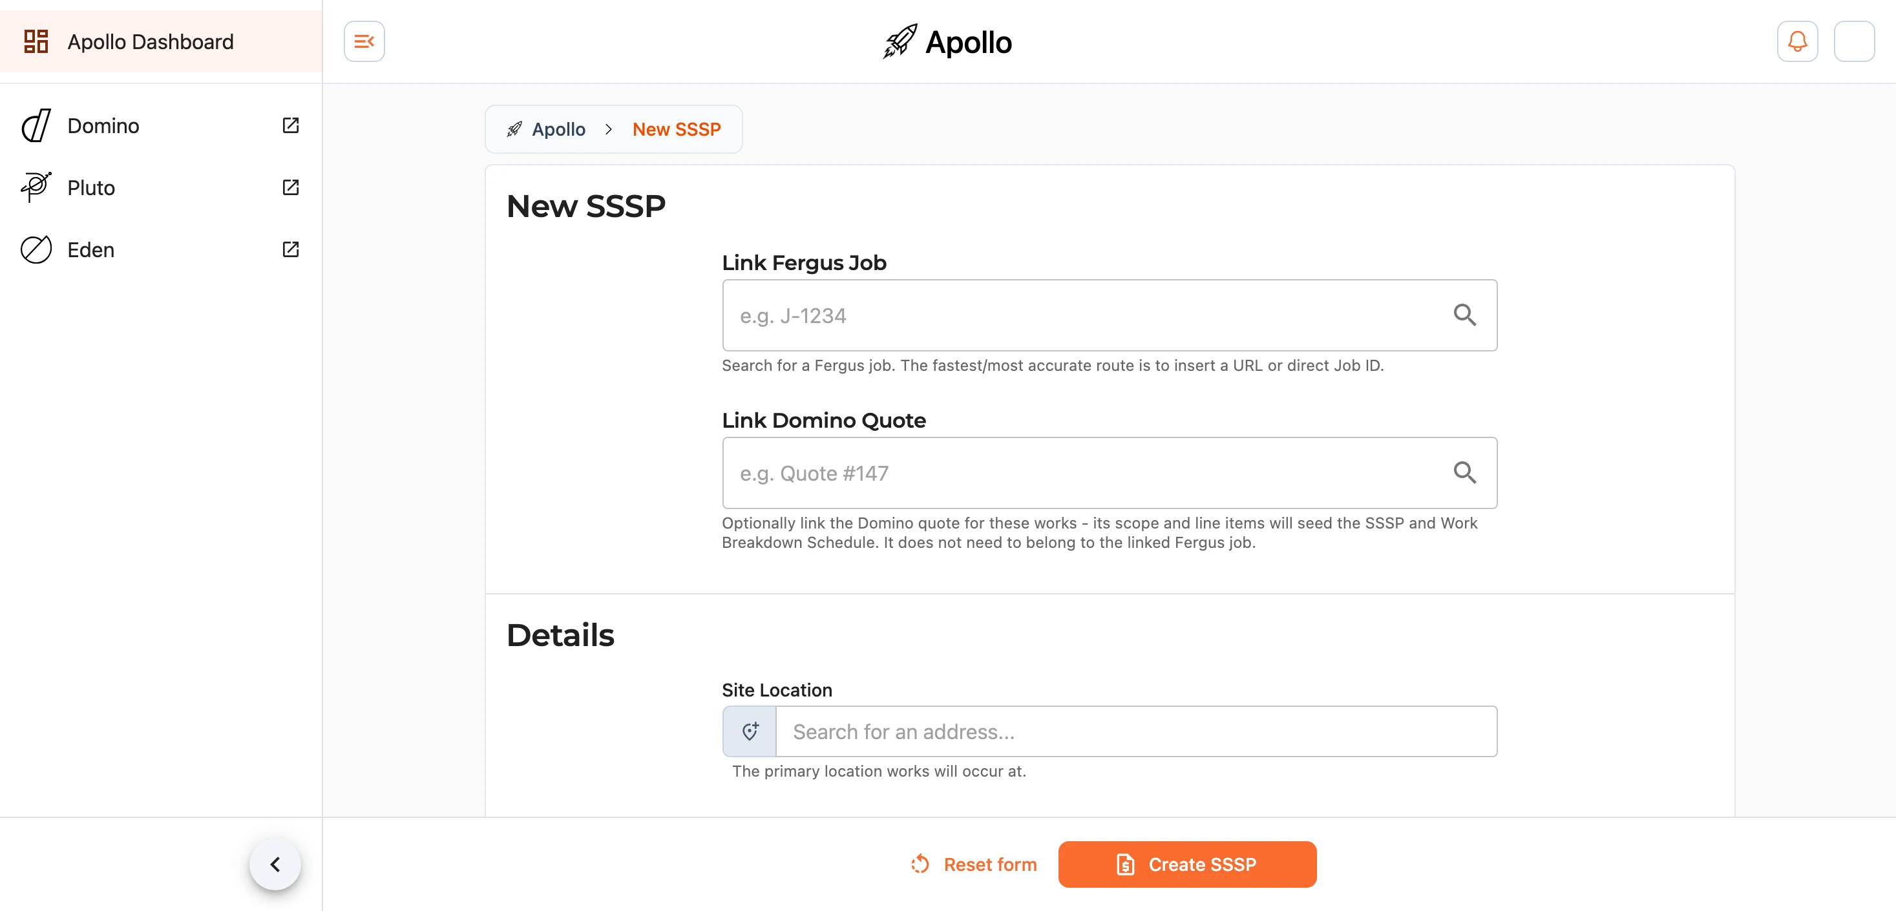Click the Pluto planet icon

click(x=36, y=187)
